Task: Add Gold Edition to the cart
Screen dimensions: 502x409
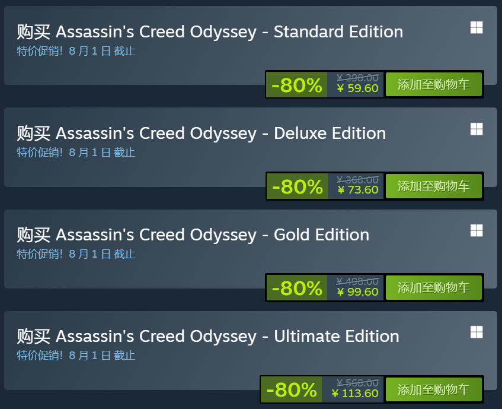Action: pos(433,287)
